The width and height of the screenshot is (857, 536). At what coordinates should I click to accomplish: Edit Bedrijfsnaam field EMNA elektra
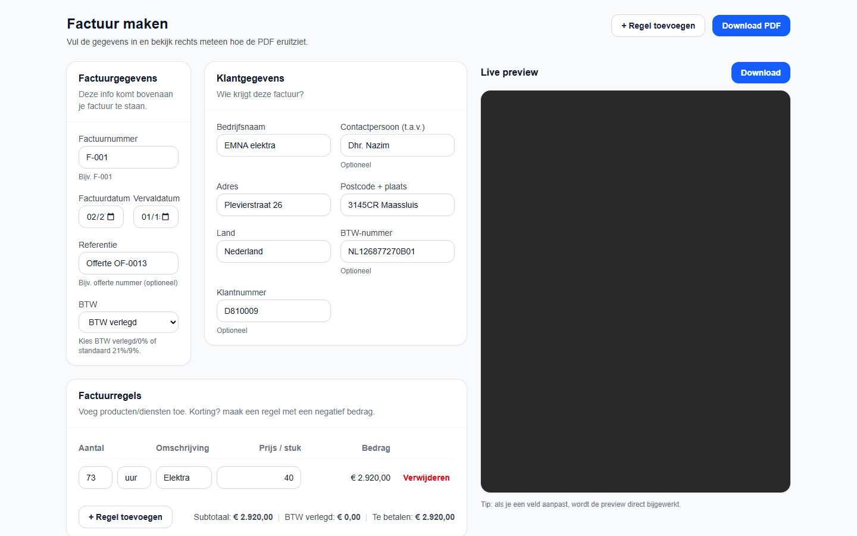pos(274,145)
